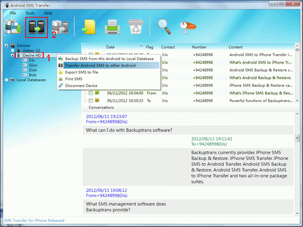Viewport: 303px width, 227px height.
Task: Click the Transfer SMS between Androids toolbar icon
Action: click(36, 27)
